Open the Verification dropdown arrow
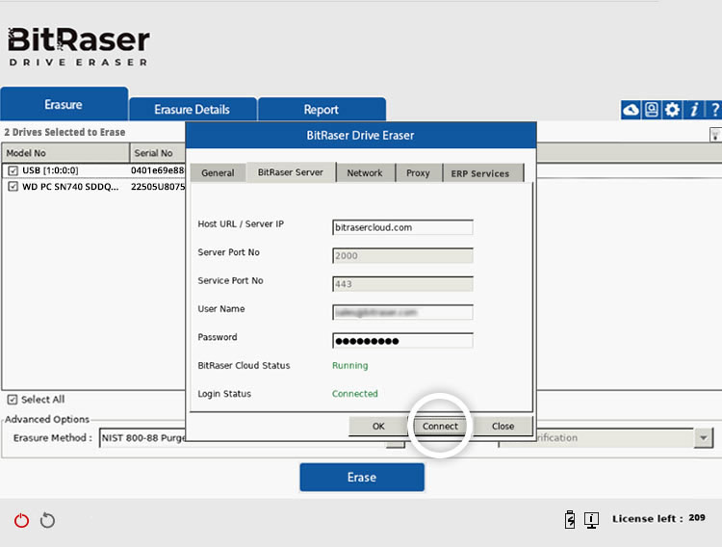This screenshot has height=547, width=722. click(x=701, y=438)
